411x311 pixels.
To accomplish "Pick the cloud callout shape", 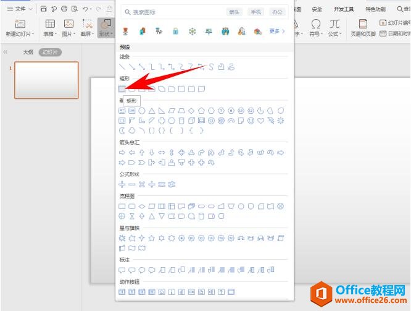I will (x=152, y=270).
